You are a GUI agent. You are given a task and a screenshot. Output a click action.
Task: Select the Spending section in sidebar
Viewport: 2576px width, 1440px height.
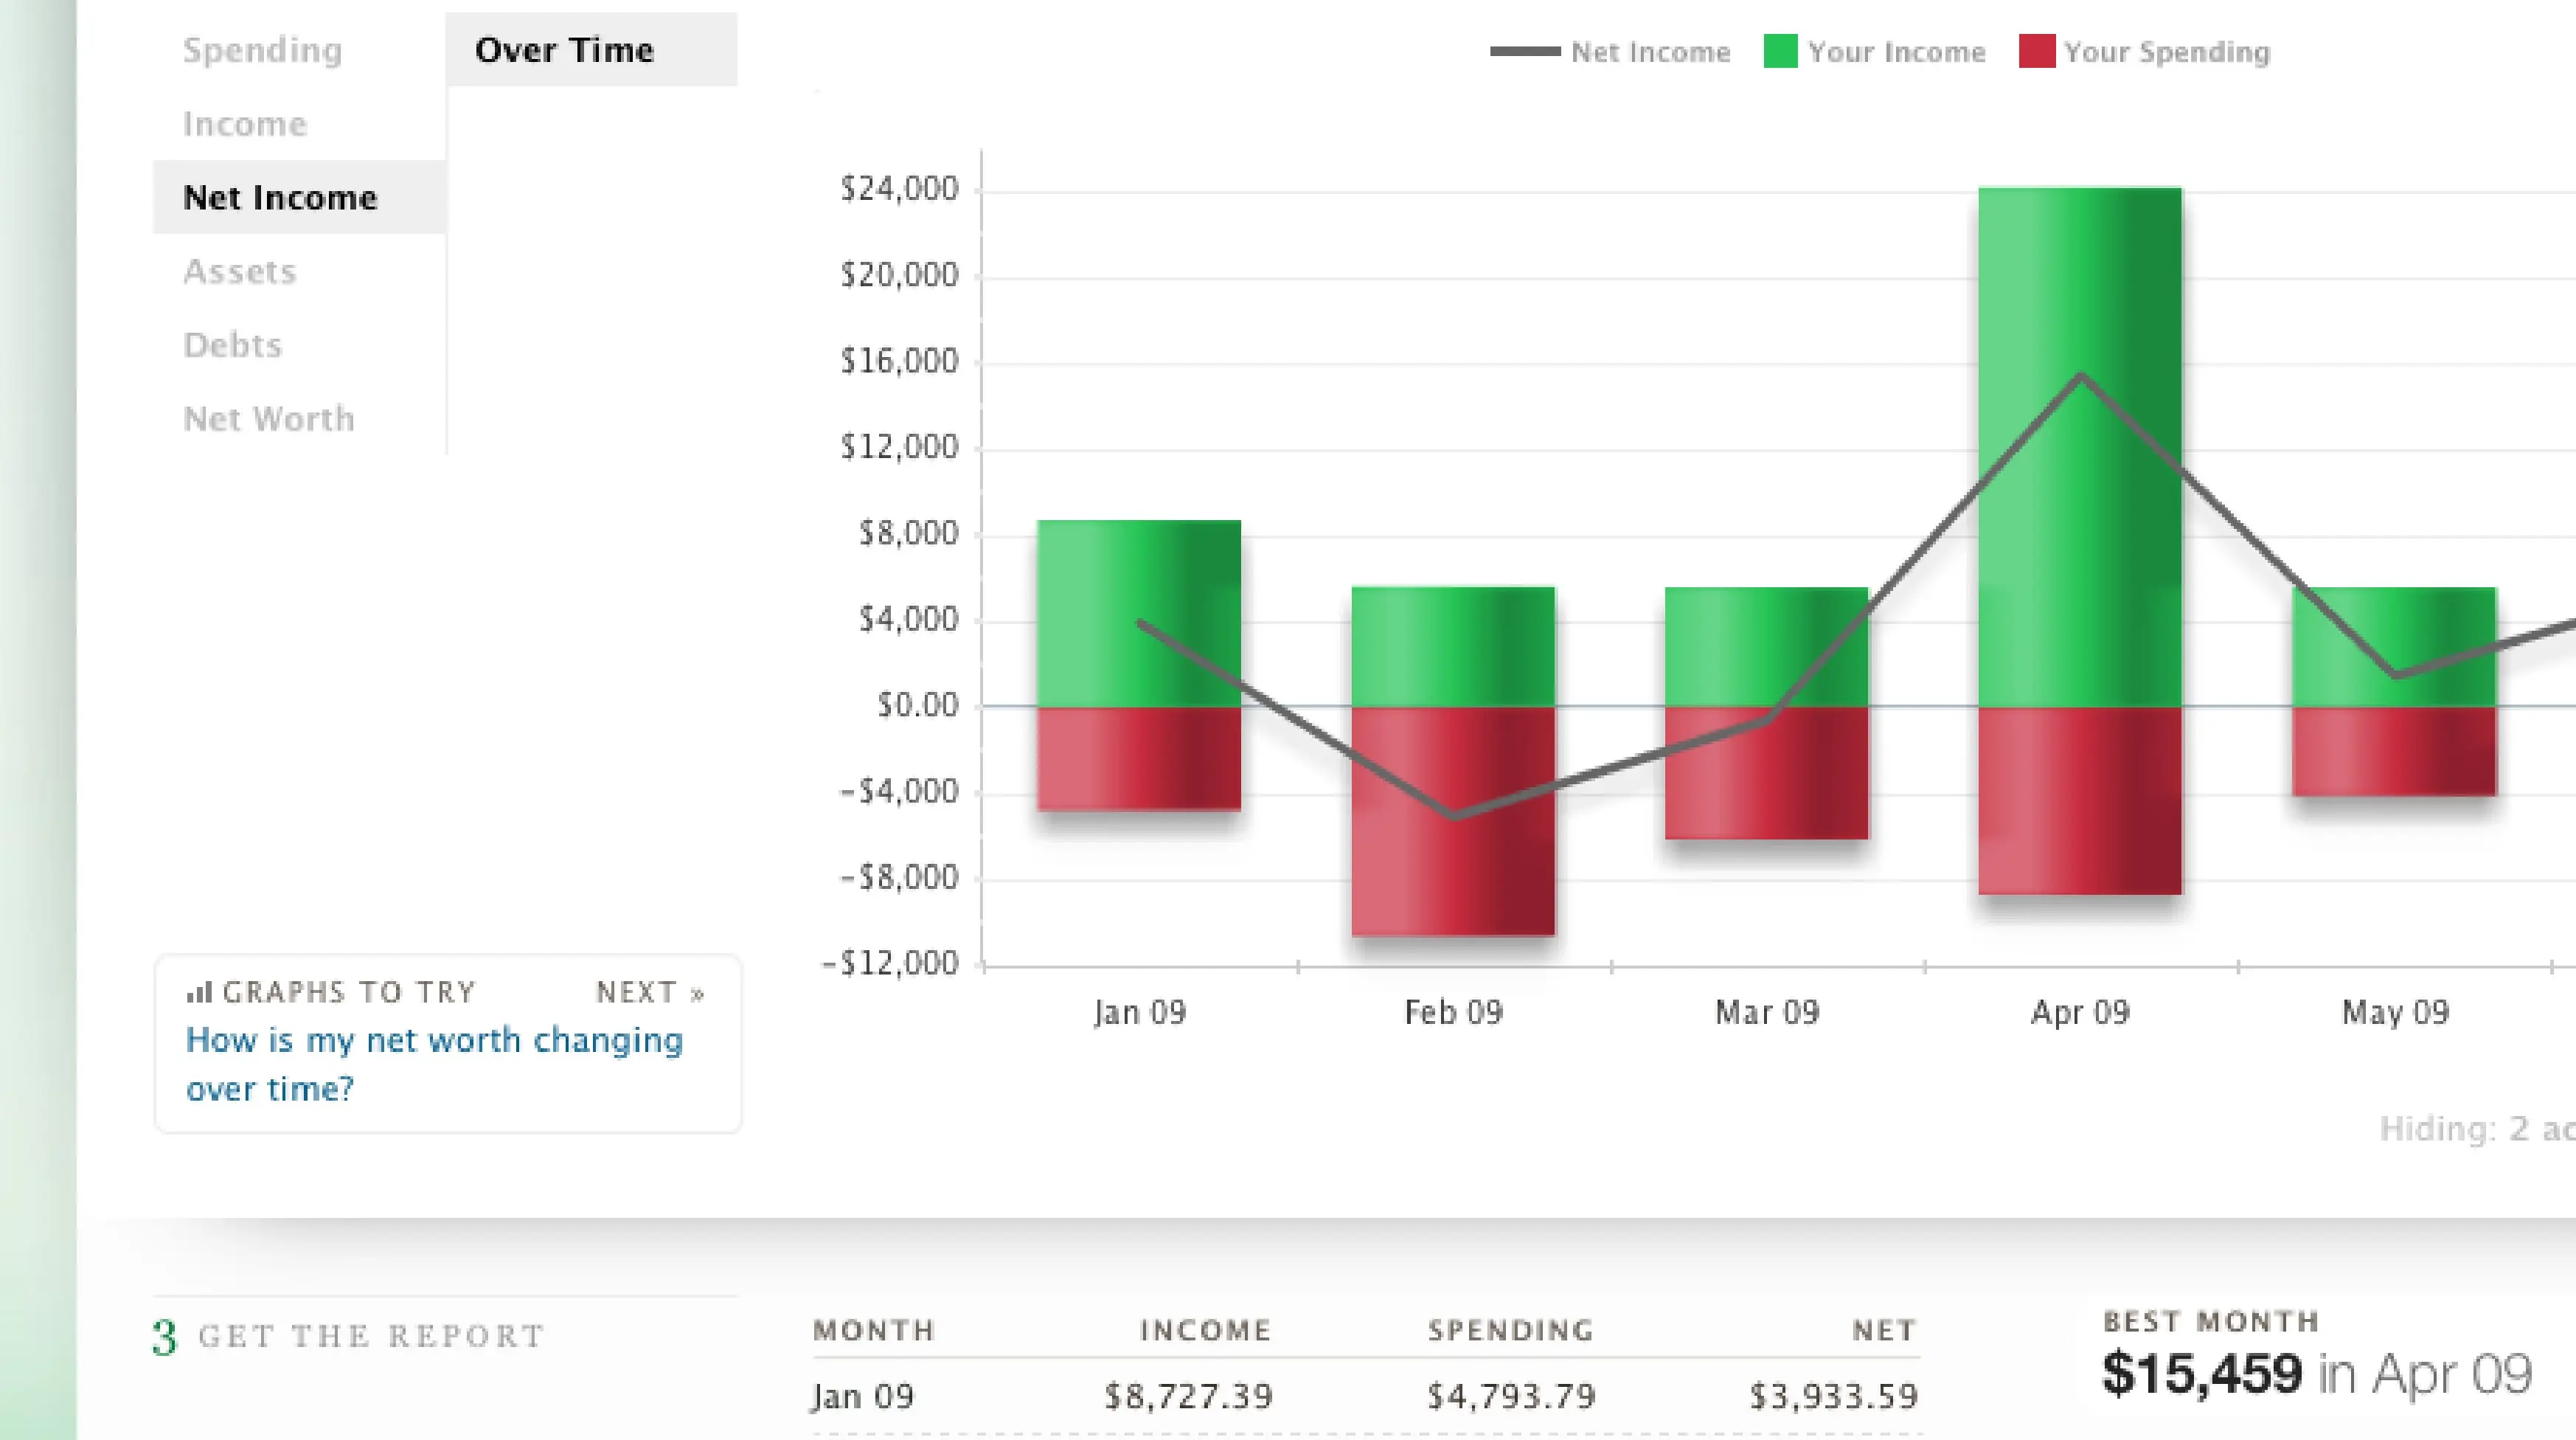click(263, 49)
